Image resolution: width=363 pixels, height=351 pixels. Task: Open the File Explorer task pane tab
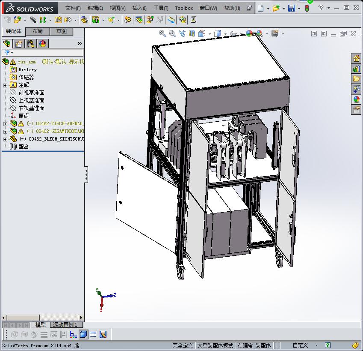pyautogui.click(x=356, y=79)
